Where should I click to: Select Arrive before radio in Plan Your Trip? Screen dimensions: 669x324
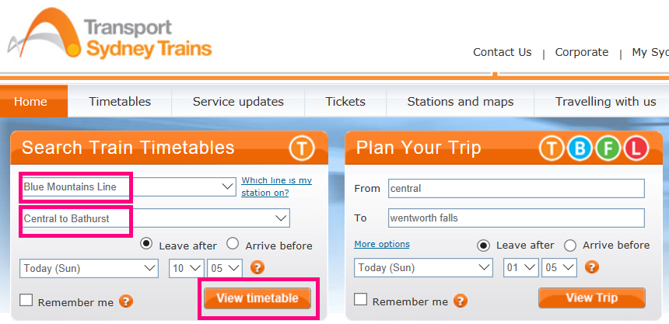coord(570,246)
